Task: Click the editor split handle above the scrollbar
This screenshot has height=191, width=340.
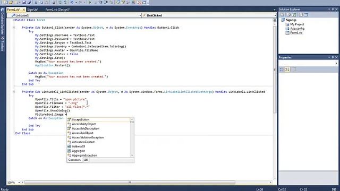Action: tap(275, 20)
